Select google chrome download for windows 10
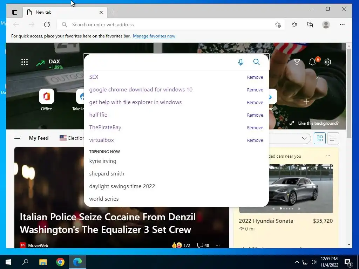Viewport: 359px width, 269px height. pos(141,90)
